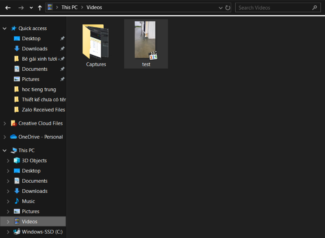
Task: Expand the Creative Cloud Files node
Action: (5, 123)
